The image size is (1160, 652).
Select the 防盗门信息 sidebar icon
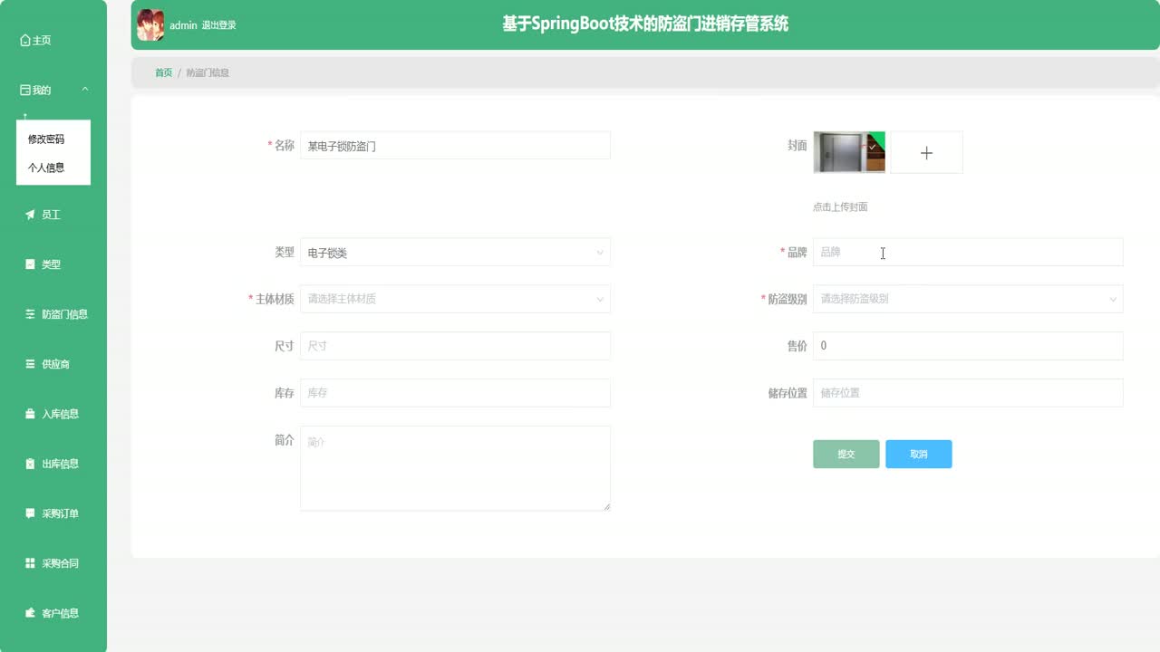pyautogui.click(x=30, y=313)
